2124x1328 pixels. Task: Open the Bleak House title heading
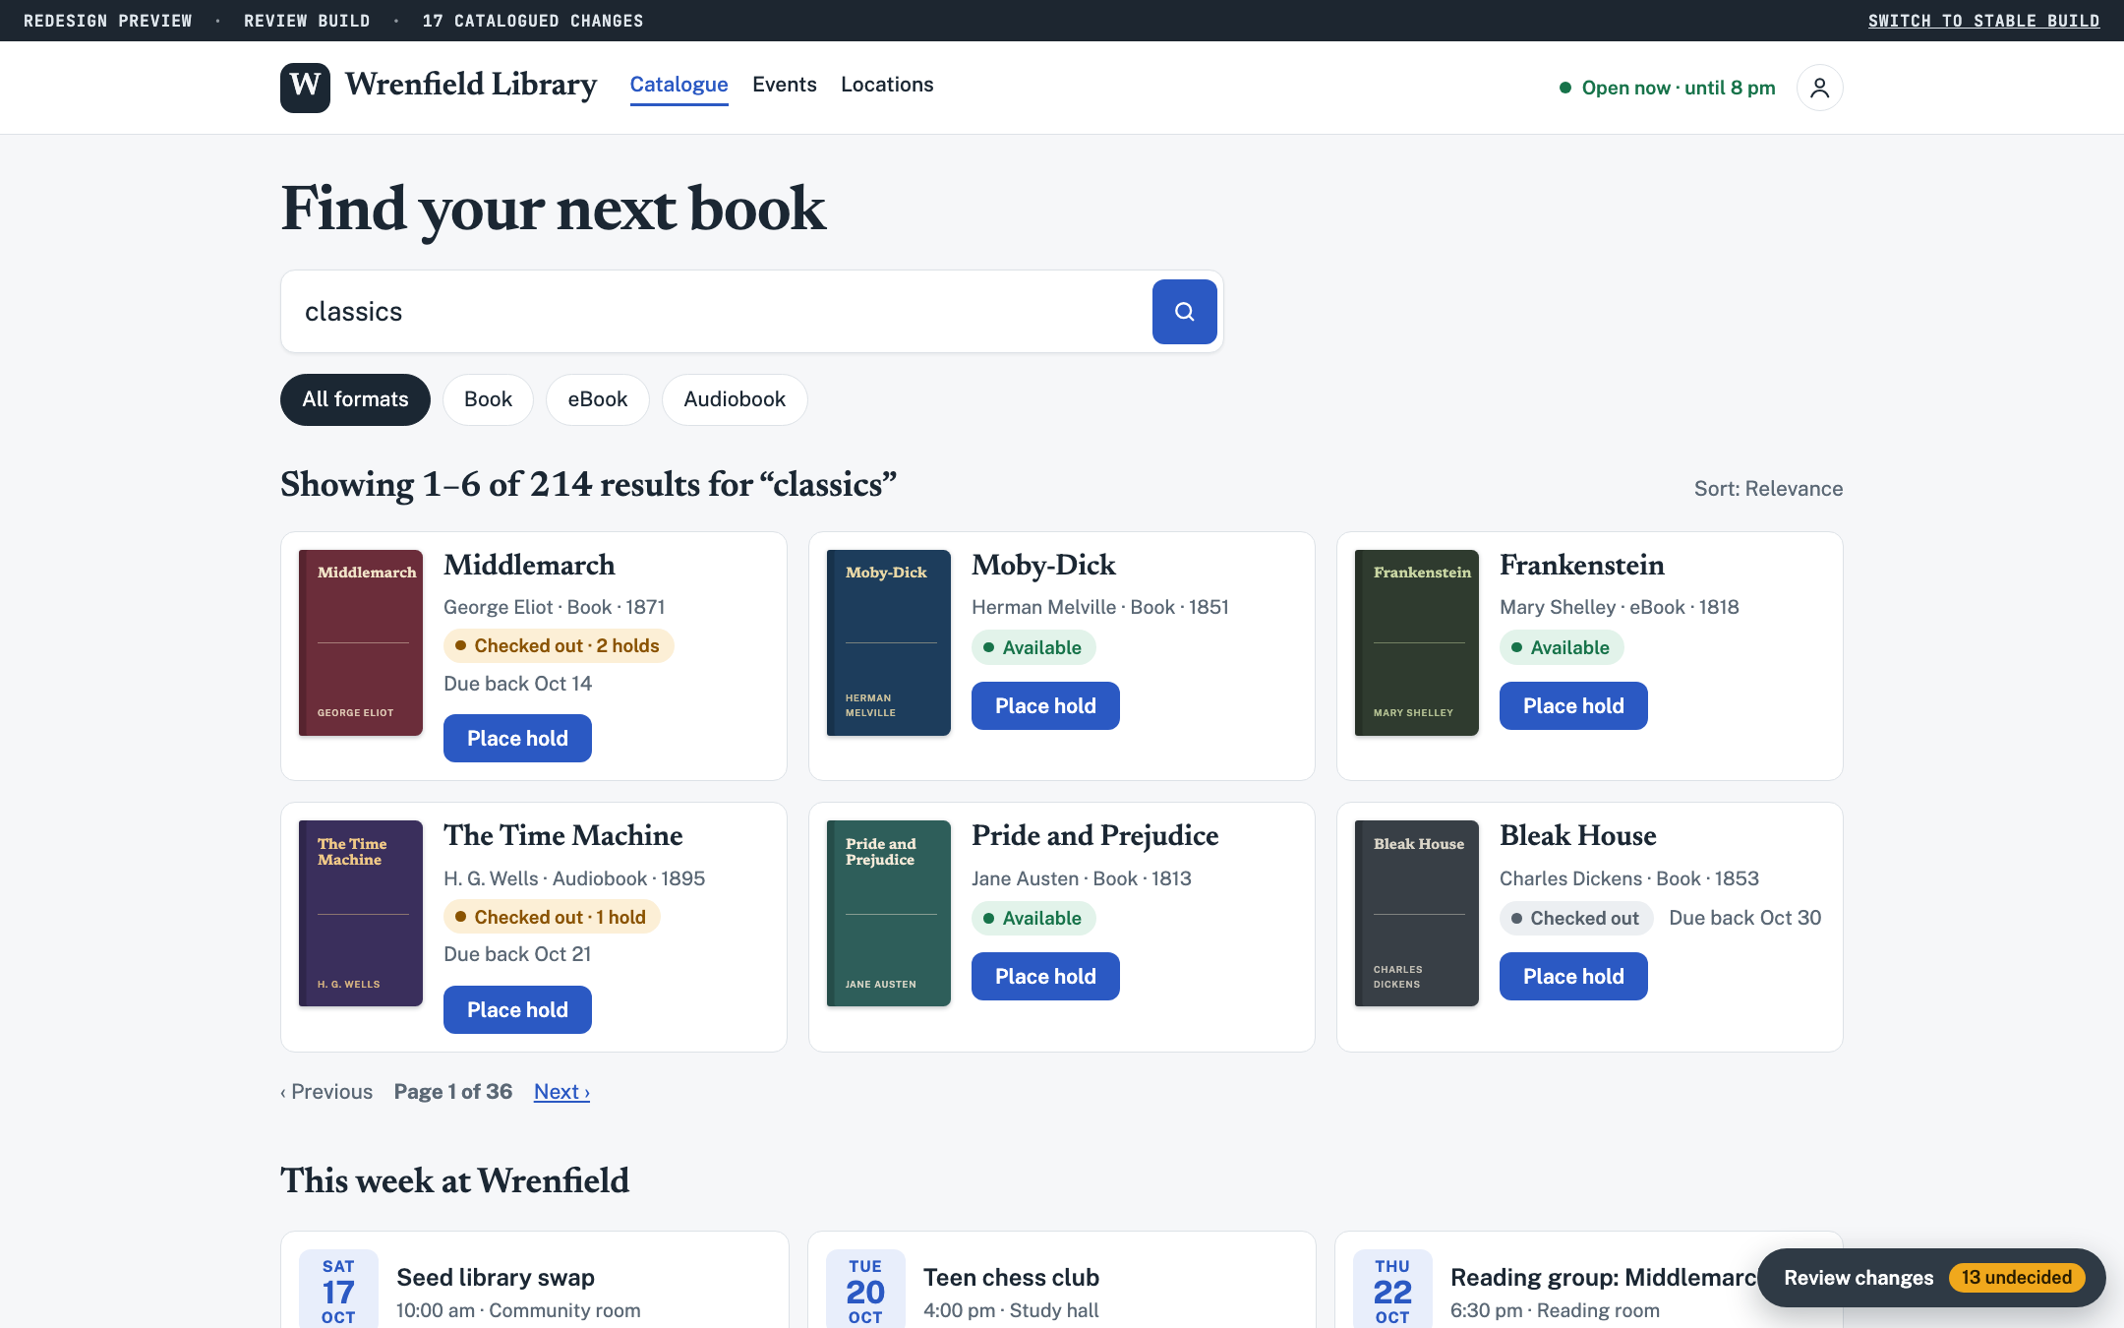pos(1577,836)
